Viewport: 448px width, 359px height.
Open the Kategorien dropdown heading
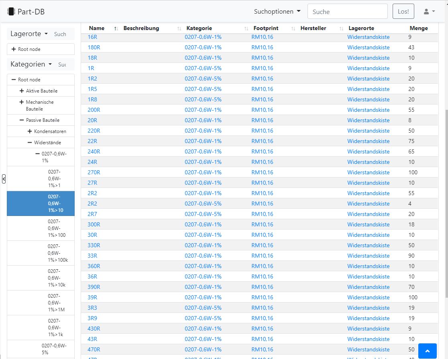tap(31, 64)
